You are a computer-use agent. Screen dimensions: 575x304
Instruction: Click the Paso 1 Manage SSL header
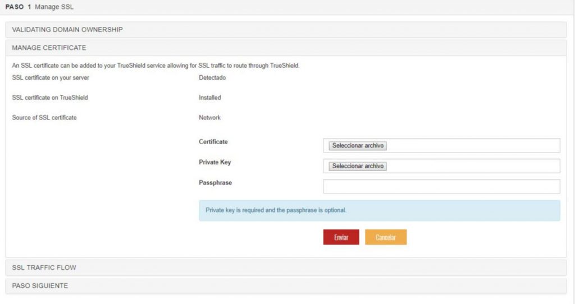coord(39,7)
